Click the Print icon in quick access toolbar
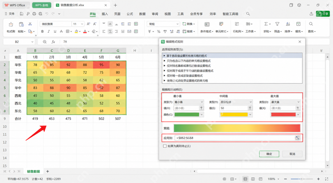The height and width of the screenshot is (183, 333). pos(34,14)
